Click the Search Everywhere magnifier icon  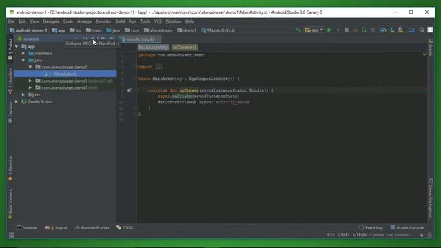coord(422,30)
